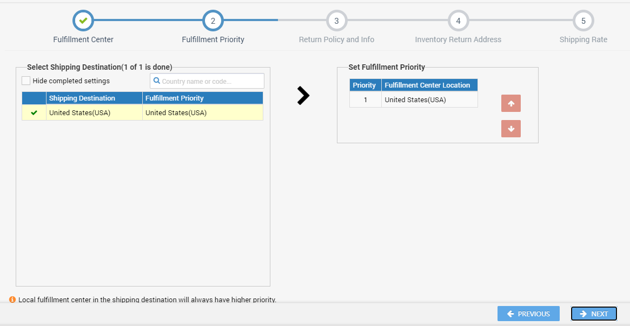This screenshot has width=630, height=326.
Task: Click the move priority up arrow button
Action: pos(511,103)
